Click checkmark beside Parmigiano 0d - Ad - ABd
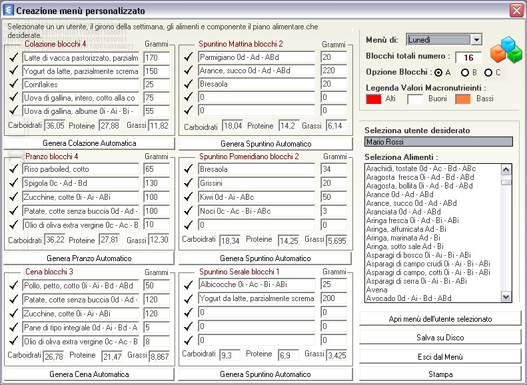 [188, 57]
